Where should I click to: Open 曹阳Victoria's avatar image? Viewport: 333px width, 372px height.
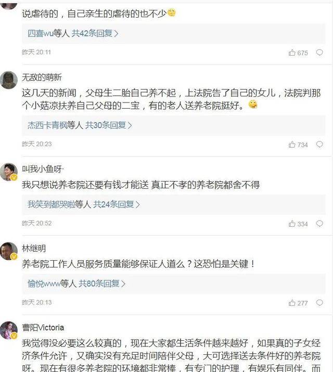click(9, 330)
